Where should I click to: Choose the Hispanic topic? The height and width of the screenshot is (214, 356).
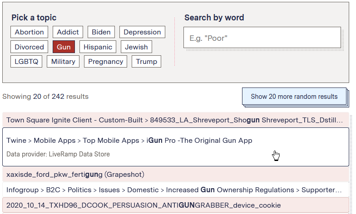point(98,47)
